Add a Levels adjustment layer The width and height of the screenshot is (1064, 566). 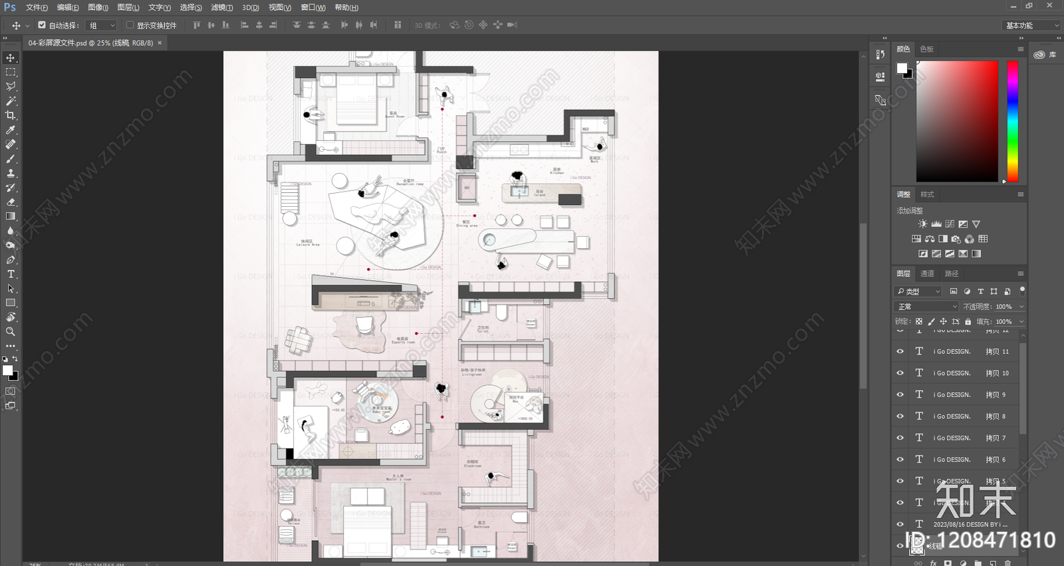pyautogui.click(x=936, y=224)
